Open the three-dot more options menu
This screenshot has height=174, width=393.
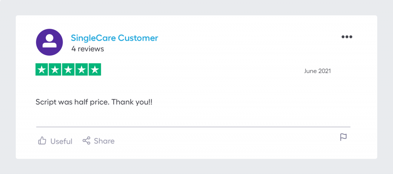coord(347,37)
